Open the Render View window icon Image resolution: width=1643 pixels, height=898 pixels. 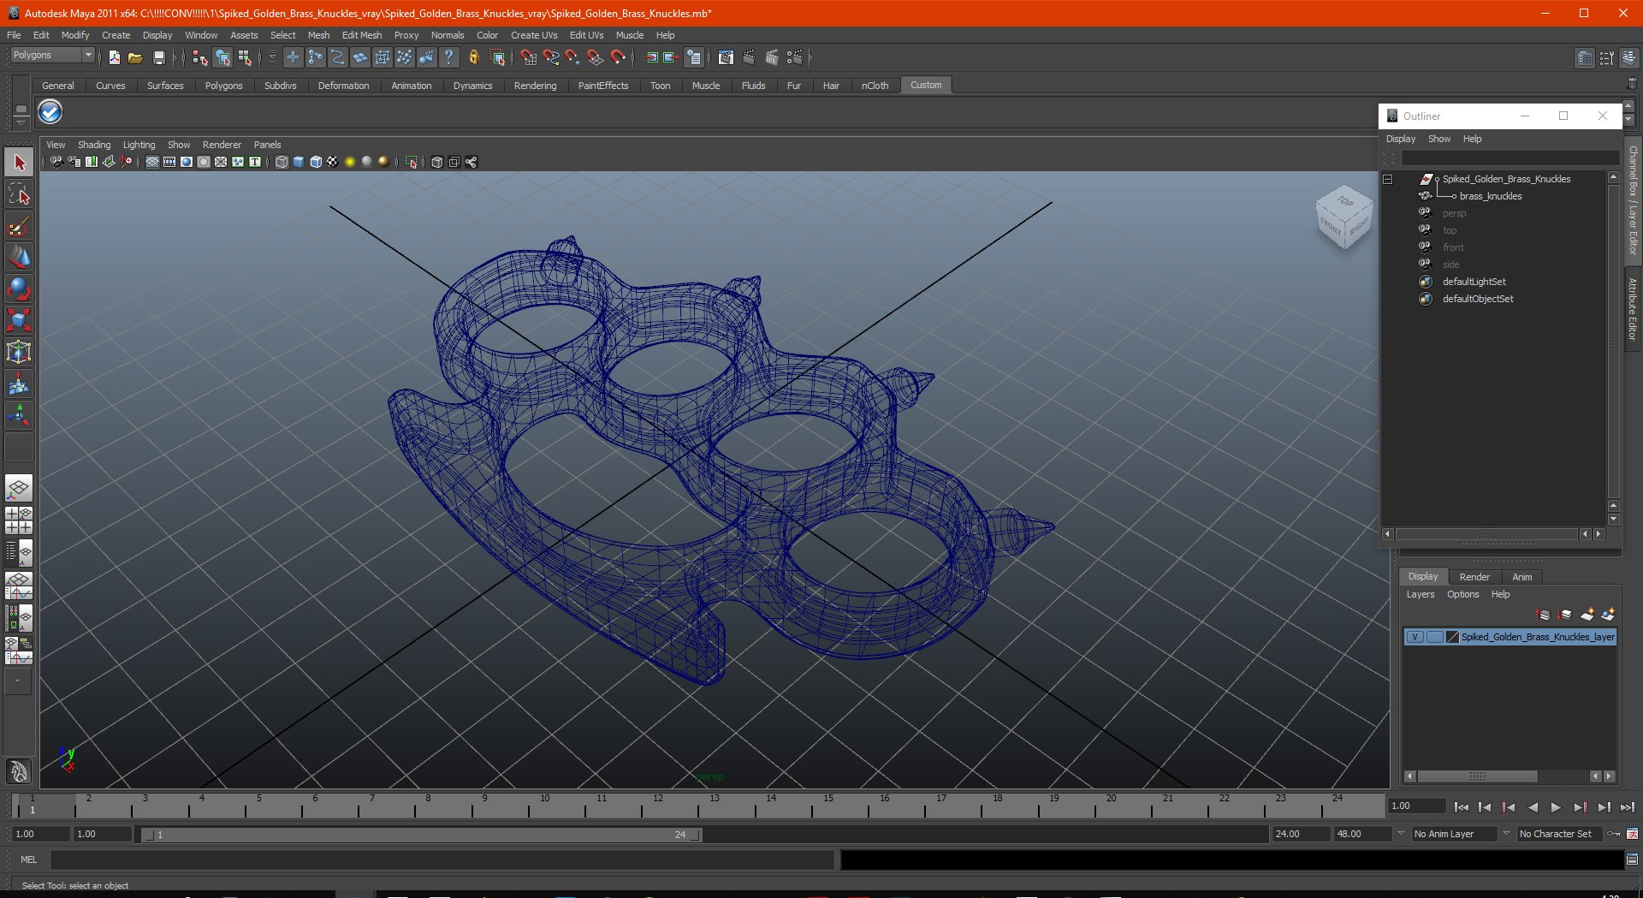point(726,57)
